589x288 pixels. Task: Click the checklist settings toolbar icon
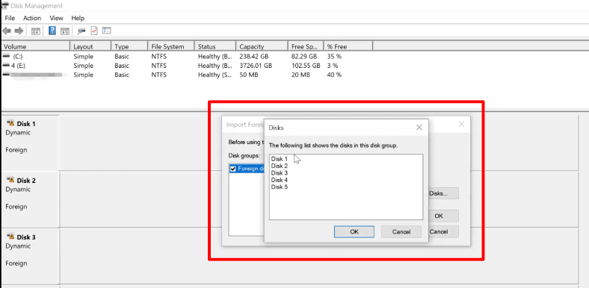tap(107, 31)
